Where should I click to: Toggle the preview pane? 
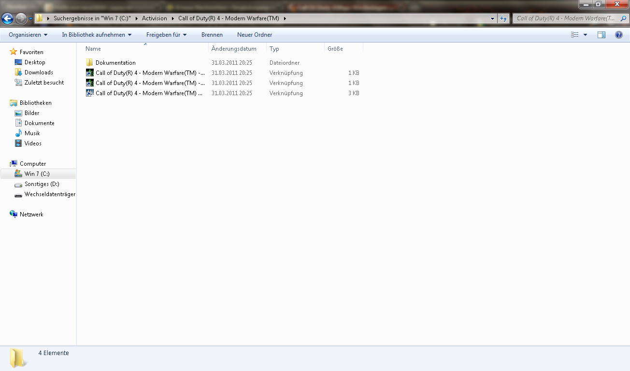[x=601, y=35]
